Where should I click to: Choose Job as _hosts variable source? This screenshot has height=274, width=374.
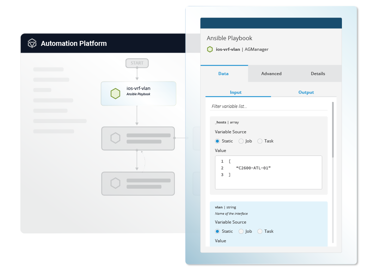241,141
